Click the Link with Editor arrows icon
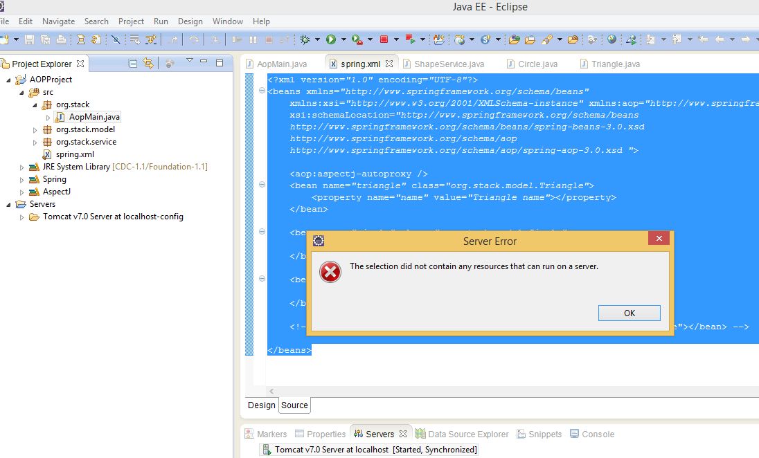The height and width of the screenshot is (458, 759). (x=148, y=64)
